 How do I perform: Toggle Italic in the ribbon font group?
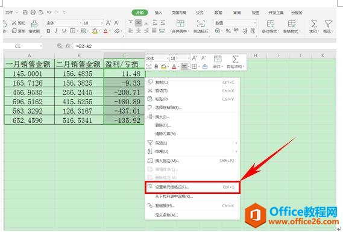coord(56,31)
